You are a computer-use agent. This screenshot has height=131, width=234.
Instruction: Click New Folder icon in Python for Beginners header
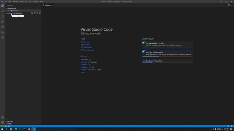tap(34, 13)
